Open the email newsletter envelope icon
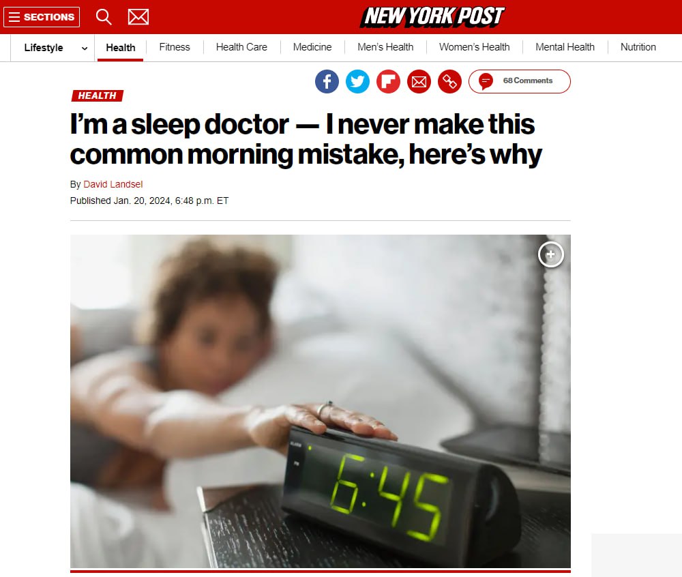Viewport: 682px width, 577px height. pos(138,17)
